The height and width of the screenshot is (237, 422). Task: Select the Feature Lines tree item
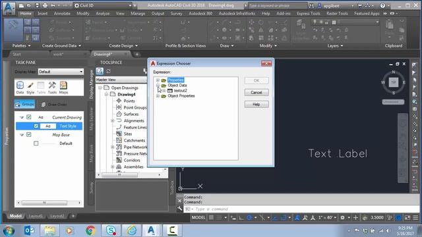135,127
